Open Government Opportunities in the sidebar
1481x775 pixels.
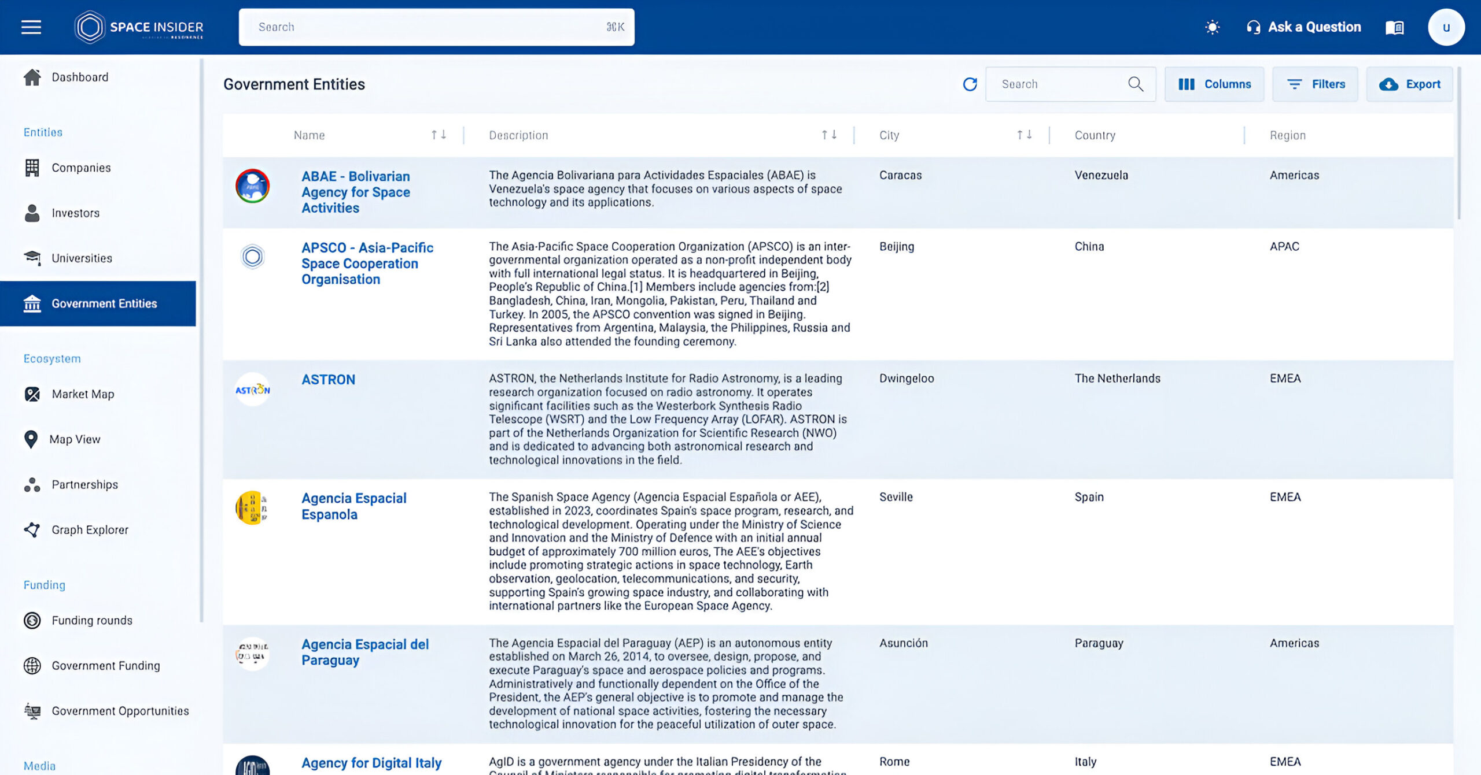click(98, 711)
